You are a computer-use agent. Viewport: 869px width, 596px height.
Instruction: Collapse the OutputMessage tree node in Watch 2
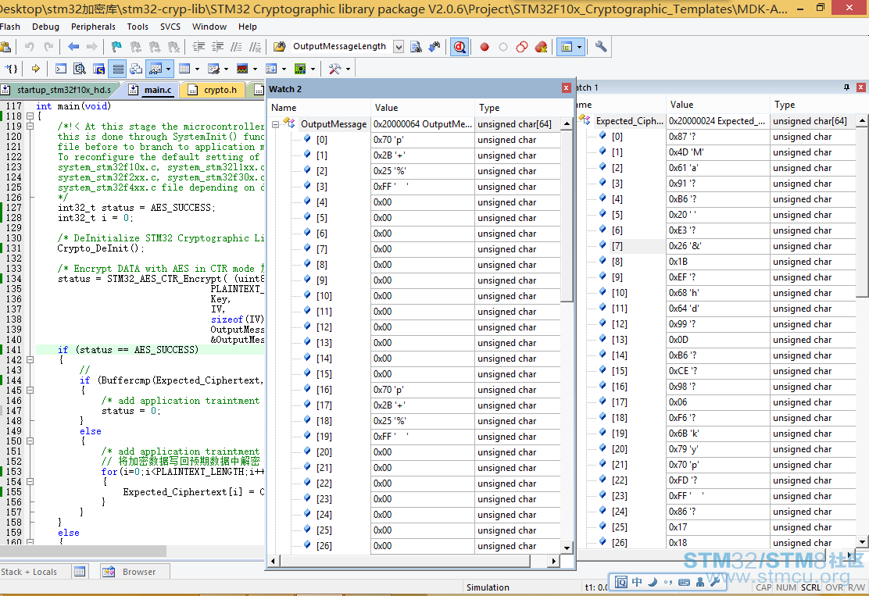[275, 125]
